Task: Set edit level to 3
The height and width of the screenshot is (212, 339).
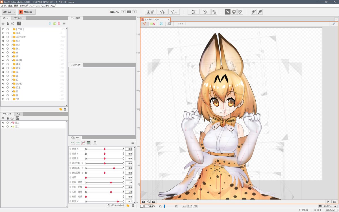Action: (x=134, y=12)
